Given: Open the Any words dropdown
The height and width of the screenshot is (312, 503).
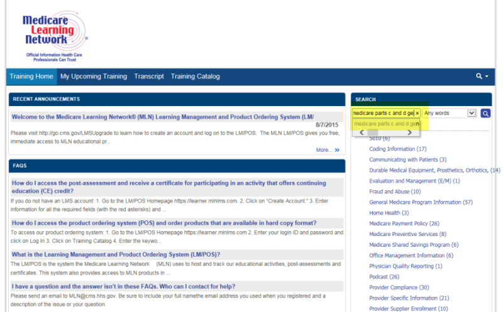Looking at the screenshot, I should point(449,113).
